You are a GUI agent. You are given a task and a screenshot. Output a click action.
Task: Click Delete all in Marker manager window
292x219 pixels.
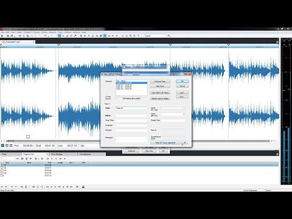(x=131, y=151)
